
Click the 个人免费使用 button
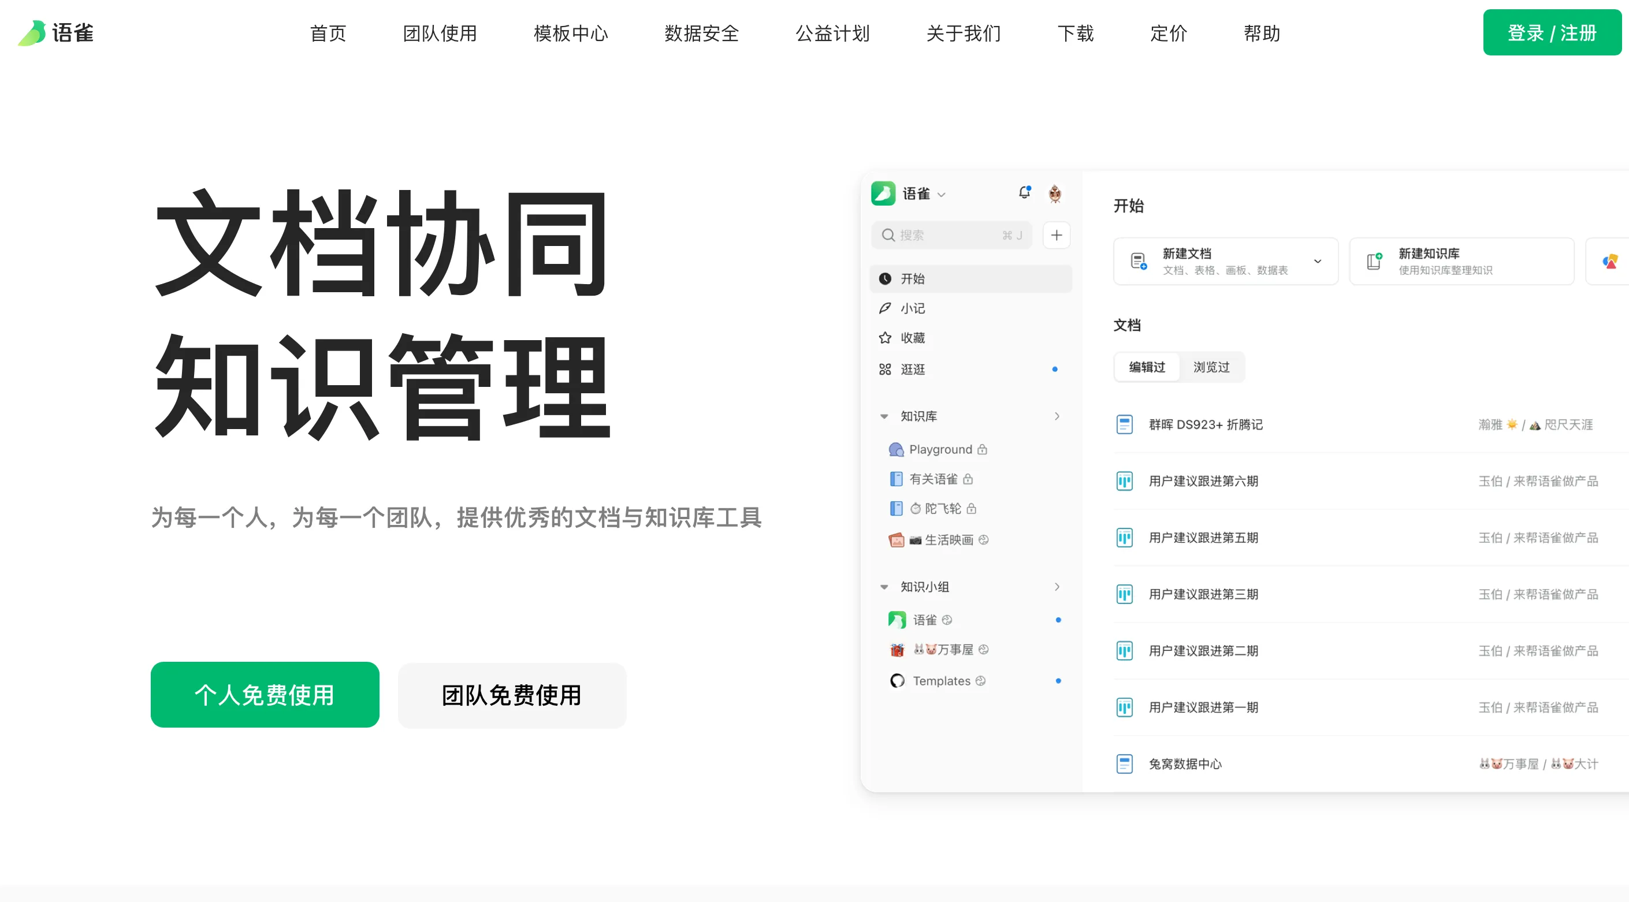(265, 695)
